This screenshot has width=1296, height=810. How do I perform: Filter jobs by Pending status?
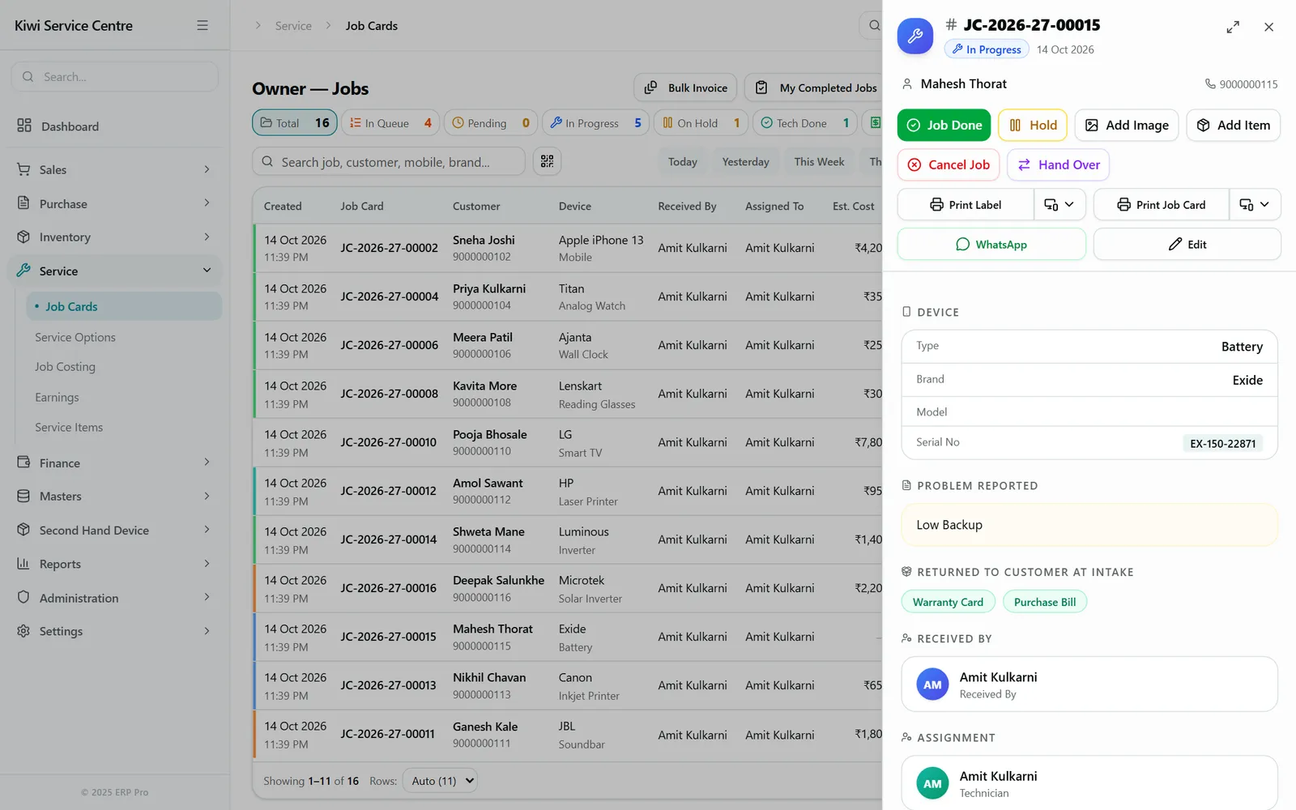(x=491, y=123)
